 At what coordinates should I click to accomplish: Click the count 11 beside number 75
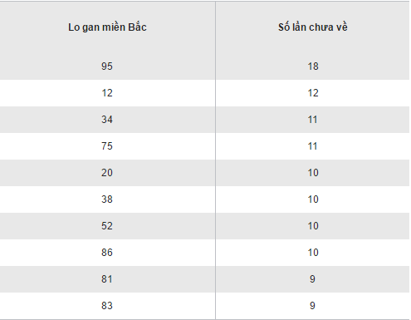tap(313, 146)
